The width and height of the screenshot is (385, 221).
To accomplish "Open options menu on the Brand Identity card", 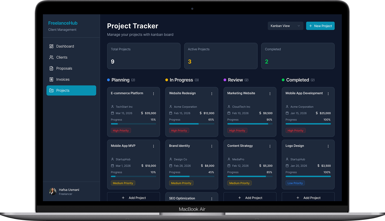I will click(212, 146).
